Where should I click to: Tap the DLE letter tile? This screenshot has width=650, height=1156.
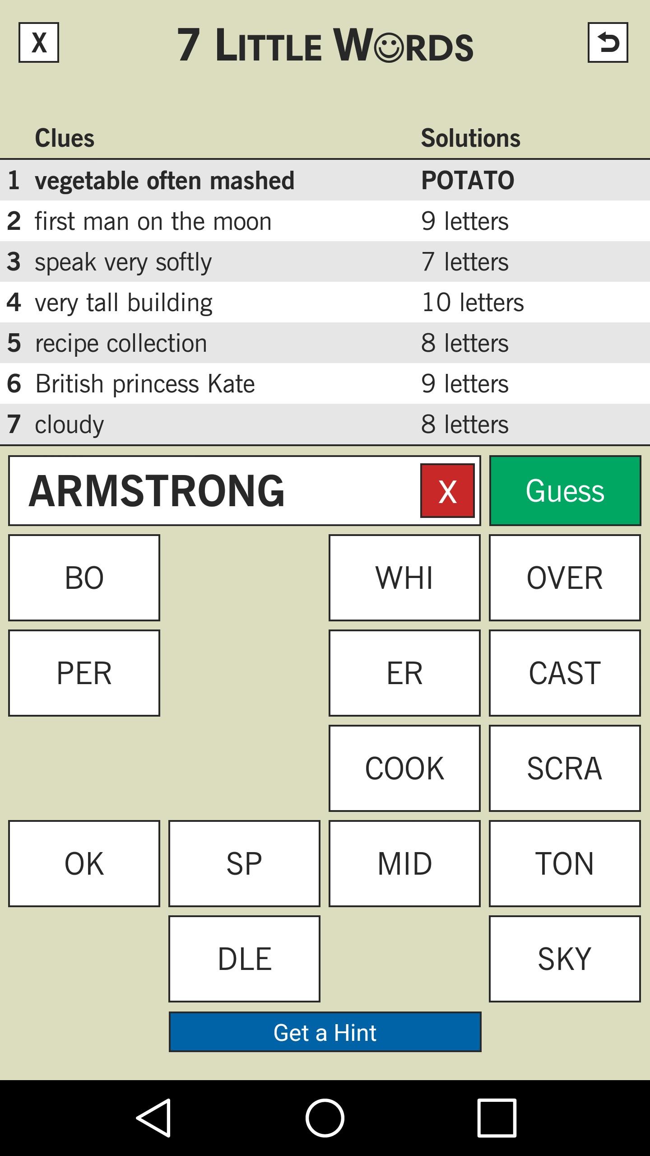click(x=244, y=959)
